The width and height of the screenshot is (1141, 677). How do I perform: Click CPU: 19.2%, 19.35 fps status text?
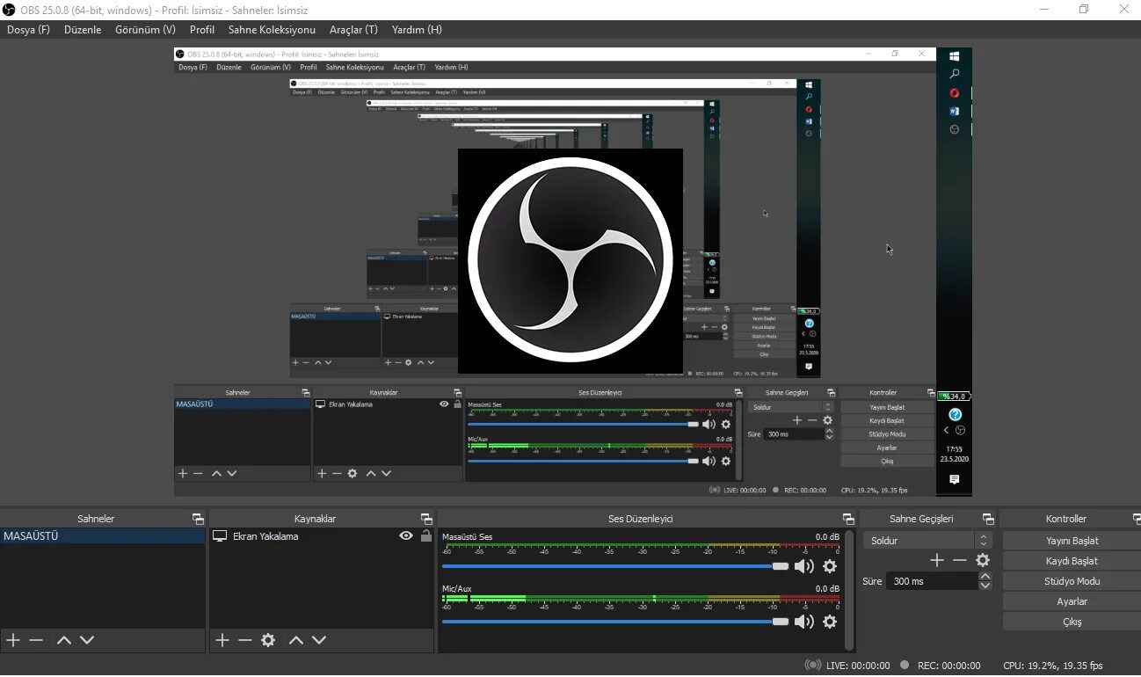[x=1053, y=666]
